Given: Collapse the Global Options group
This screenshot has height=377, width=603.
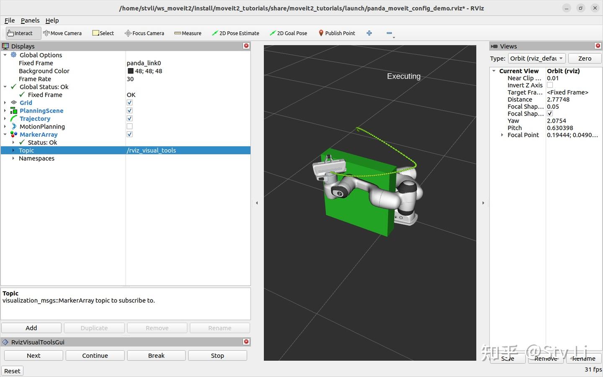Looking at the screenshot, I should point(5,55).
